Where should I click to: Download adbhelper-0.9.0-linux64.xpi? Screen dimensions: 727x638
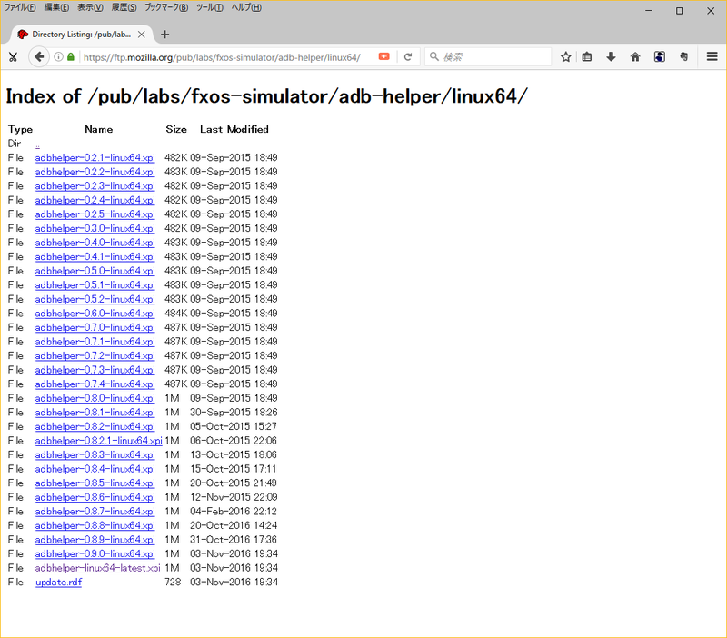[x=95, y=553]
